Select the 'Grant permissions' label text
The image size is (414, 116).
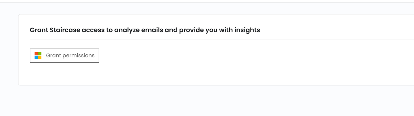[x=70, y=56]
